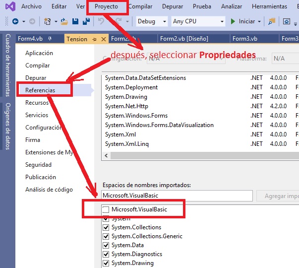This screenshot has width=299, height=268.
Task: Open the Compilar properties page
Action: click(x=37, y=66)
